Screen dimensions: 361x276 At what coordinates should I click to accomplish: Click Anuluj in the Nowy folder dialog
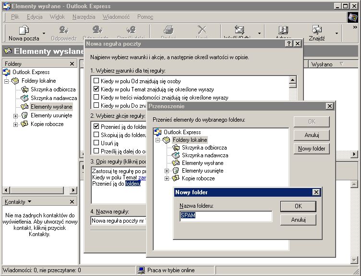(298, 220)
